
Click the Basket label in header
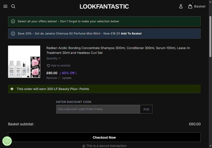pyautogui.click(x=200, y=6)
